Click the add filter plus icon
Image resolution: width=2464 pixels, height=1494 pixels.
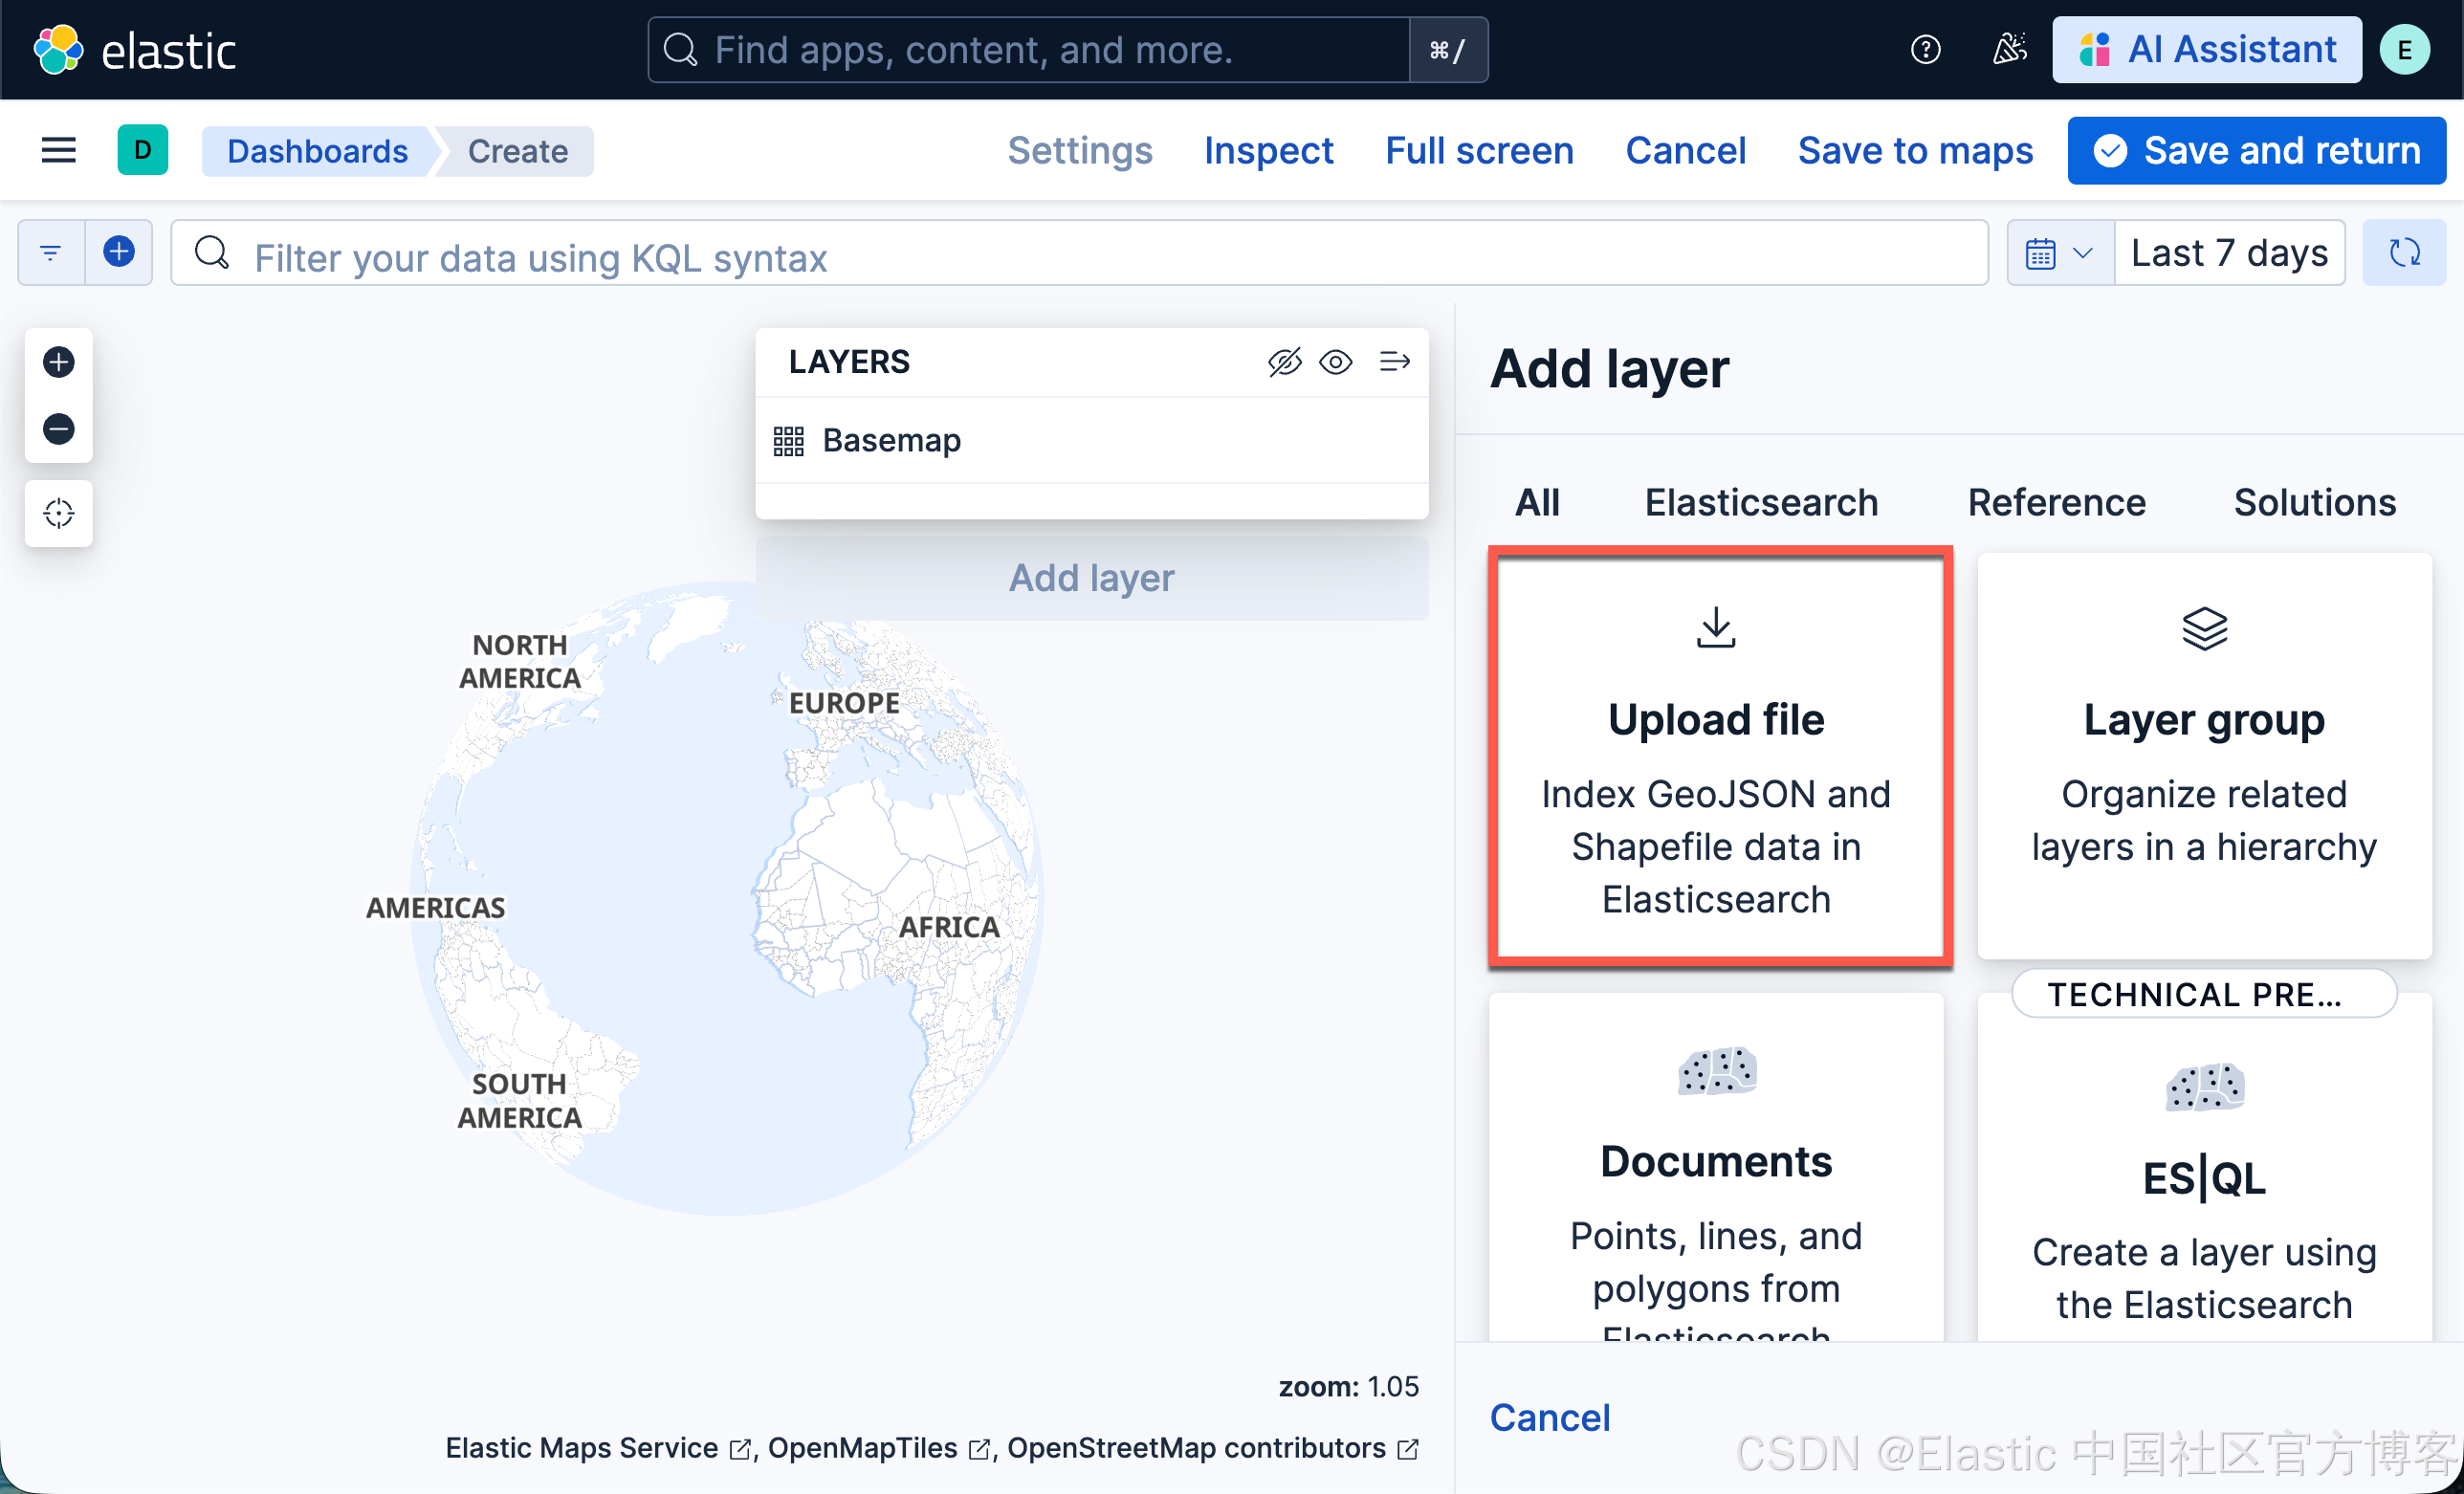coord(119,252)
